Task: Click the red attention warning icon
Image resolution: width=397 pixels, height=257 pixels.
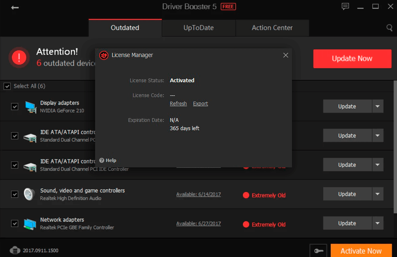Action: (x=19, y=57)
